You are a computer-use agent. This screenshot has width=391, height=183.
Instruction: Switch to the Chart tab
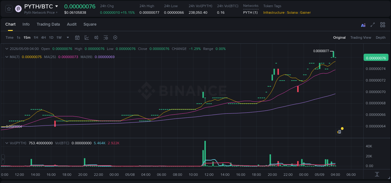tap(10, 24)
